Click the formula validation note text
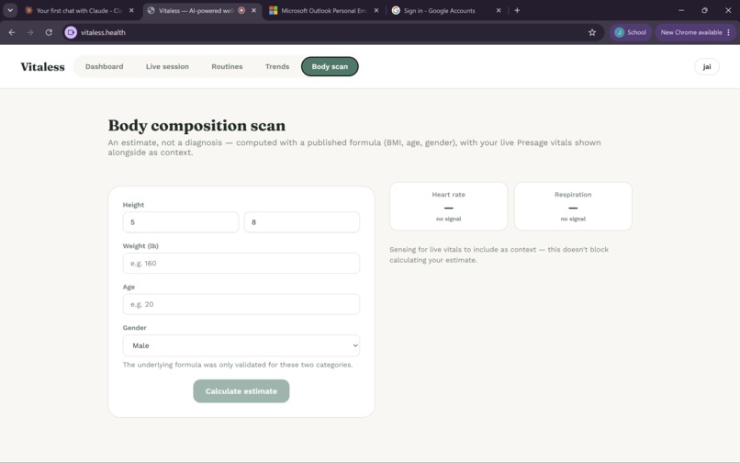The image size is (740, 463). coord(238,365)
